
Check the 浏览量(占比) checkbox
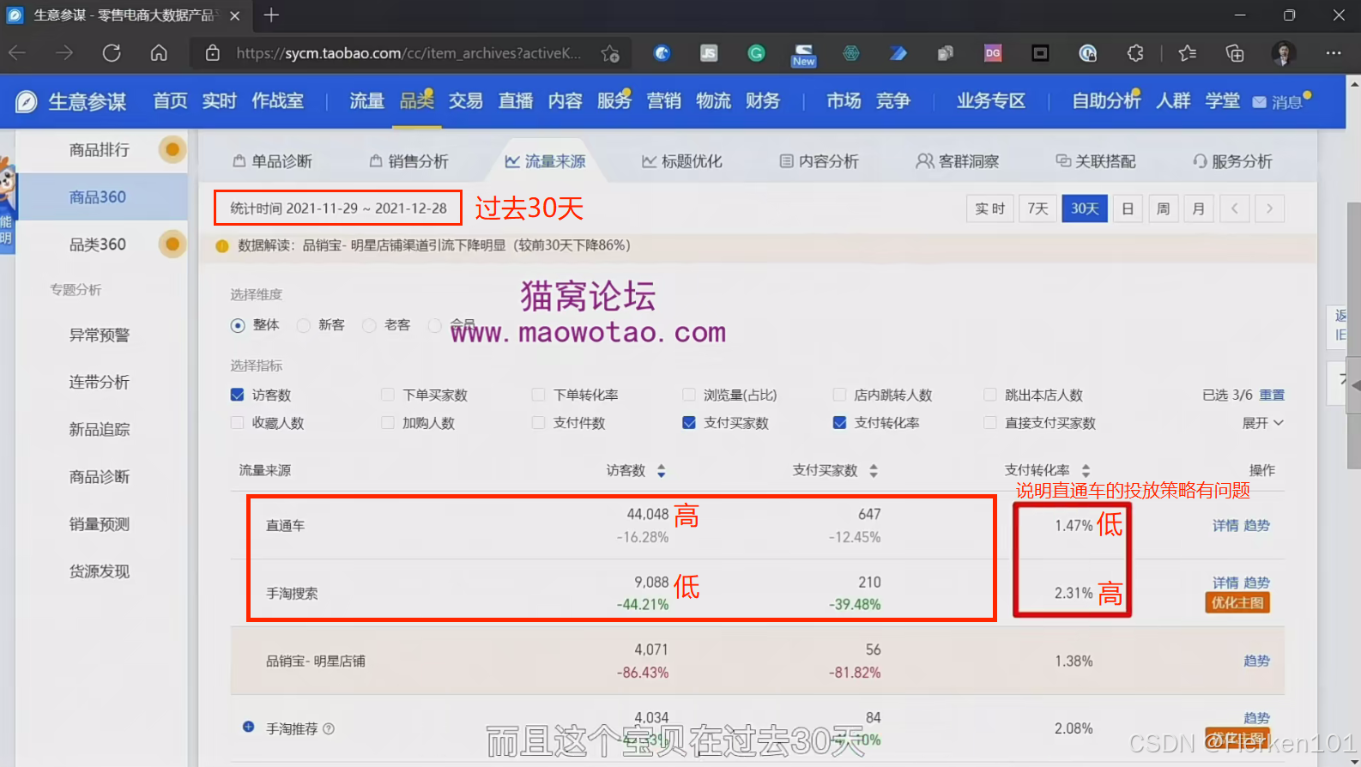[x=689, y=395]
